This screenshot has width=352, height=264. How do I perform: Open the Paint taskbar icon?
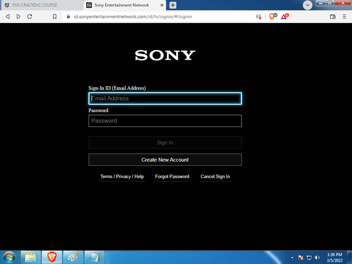[73, 257]
